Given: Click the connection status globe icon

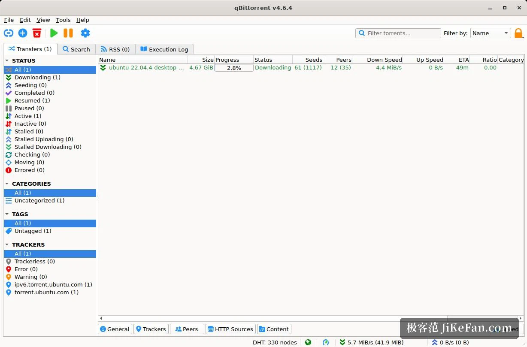Looking at the screenshot, I should (x=308, y=342).
